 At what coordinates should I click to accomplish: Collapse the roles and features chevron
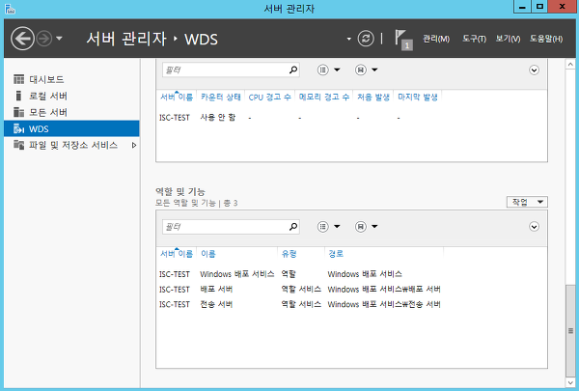534,227
